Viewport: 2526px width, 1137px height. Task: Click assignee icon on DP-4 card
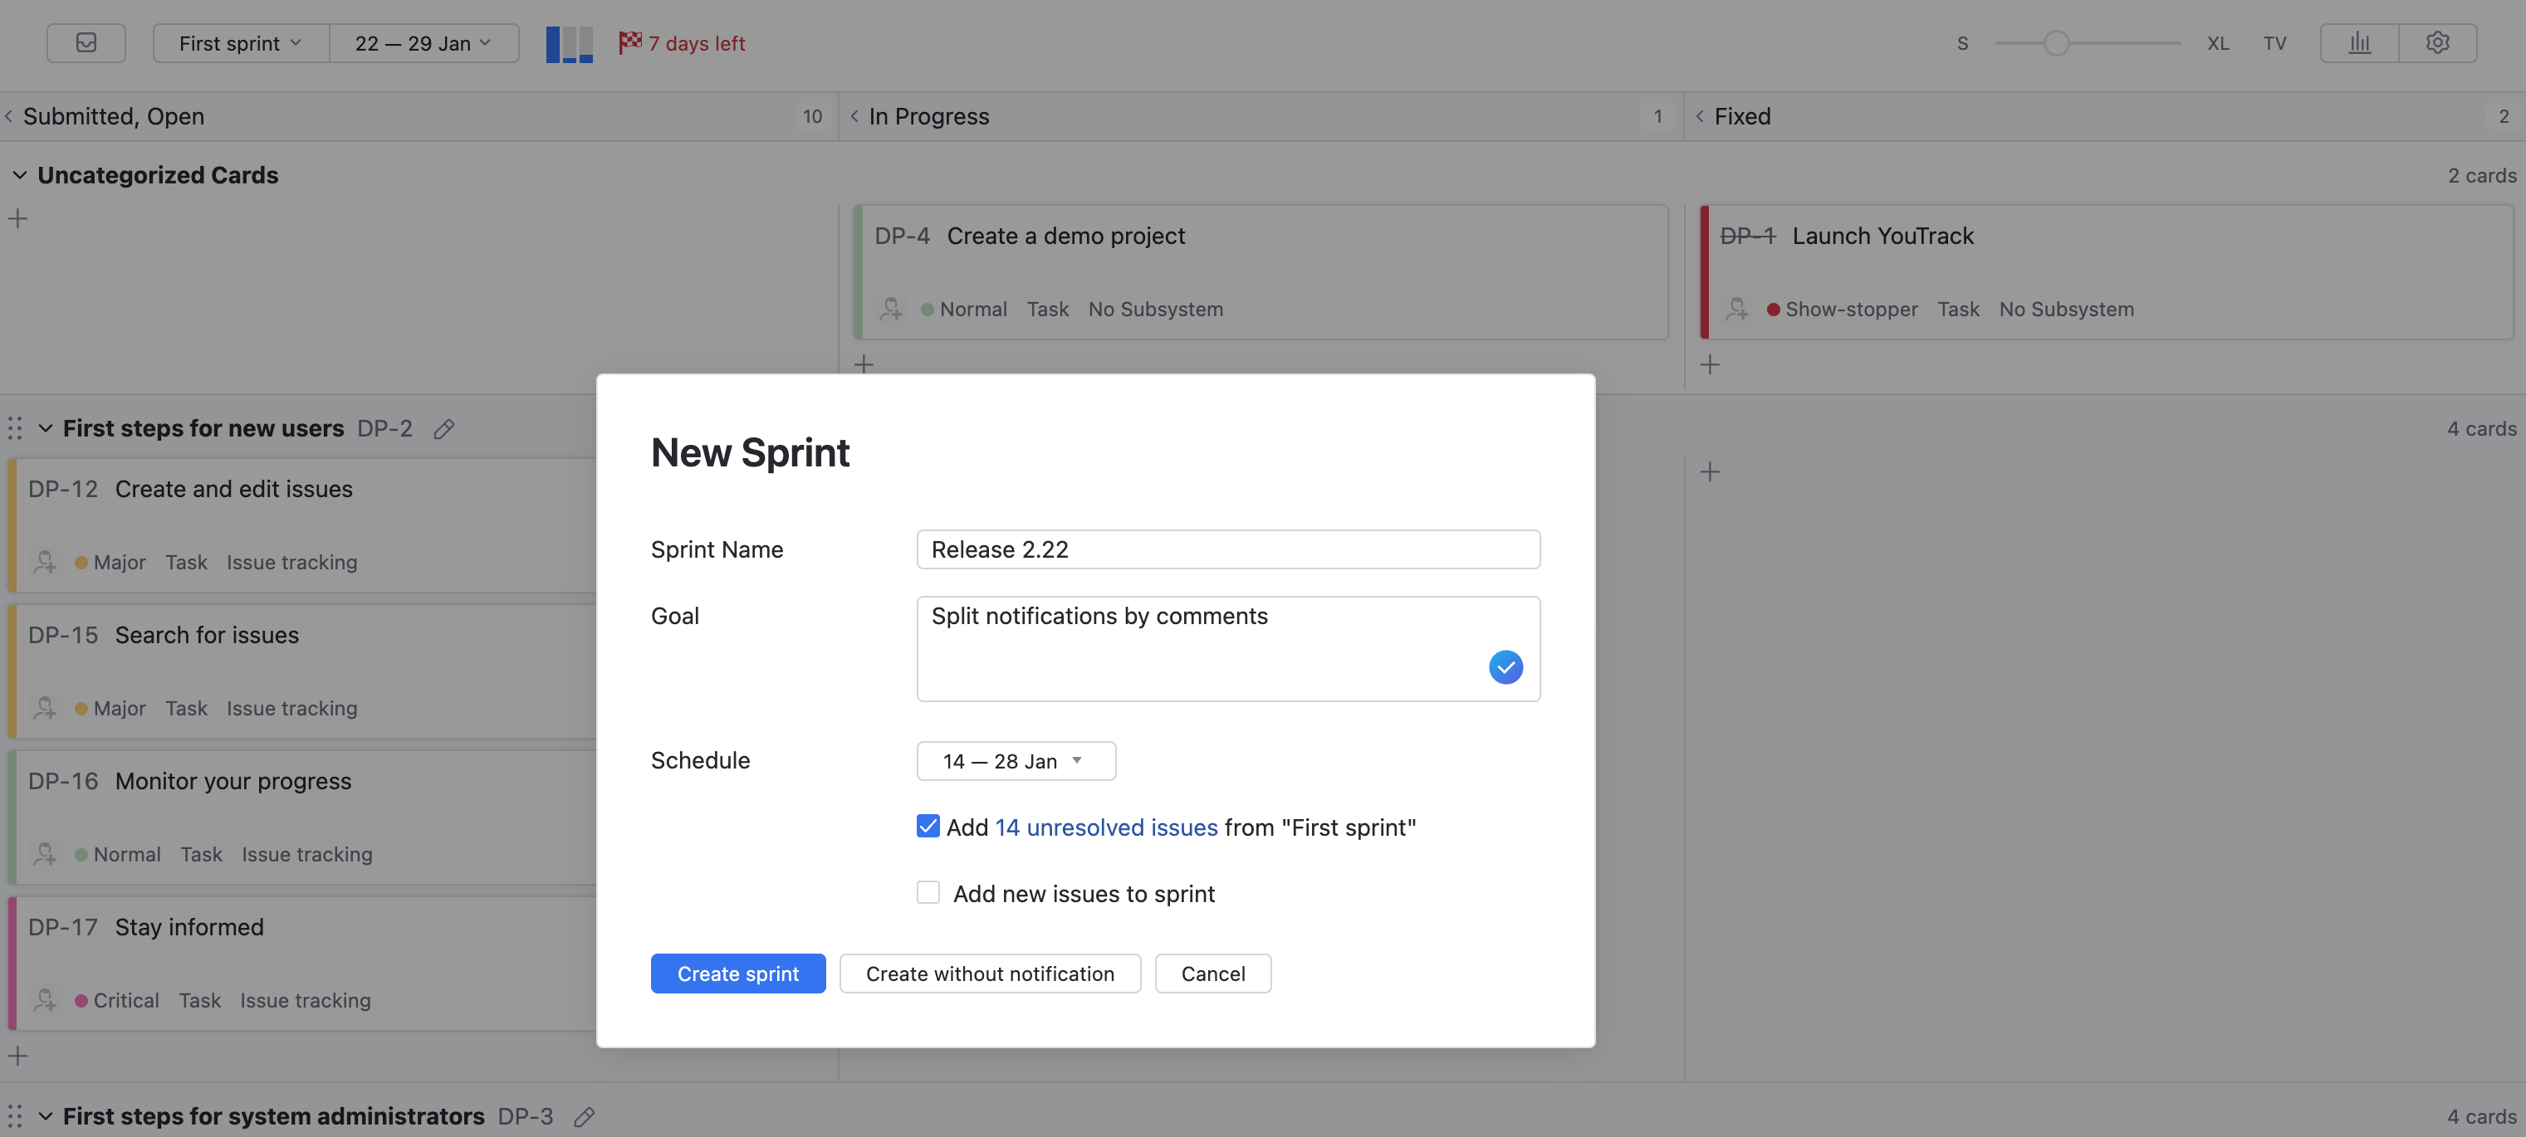click(890, 309)
